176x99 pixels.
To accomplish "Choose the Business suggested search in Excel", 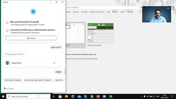I will pos(76,12).
